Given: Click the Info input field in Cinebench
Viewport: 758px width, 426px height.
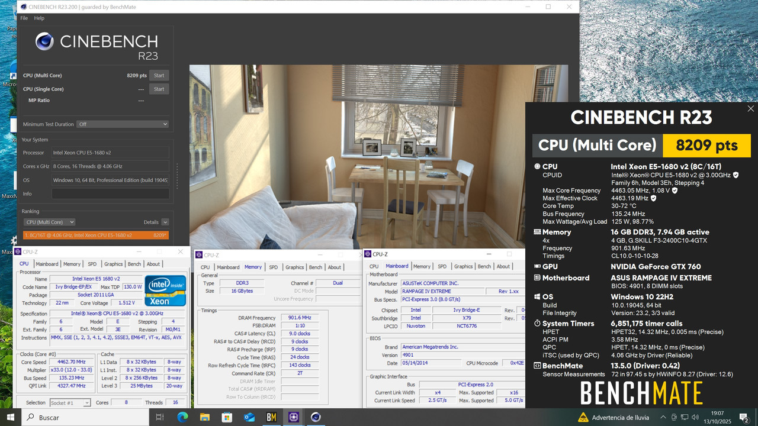Looking at the screenshot, I should pyautogui.click(x=110, y=194).
